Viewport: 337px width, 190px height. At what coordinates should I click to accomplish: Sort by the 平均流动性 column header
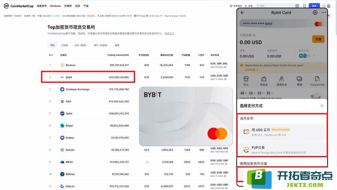(x=143, y=55)
